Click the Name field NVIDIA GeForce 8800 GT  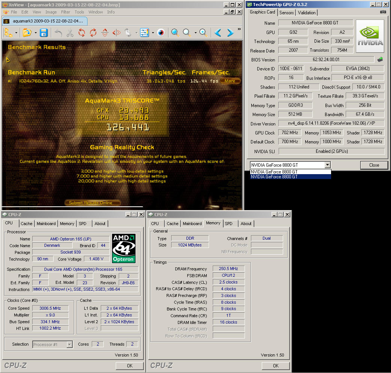coord(315,23)
